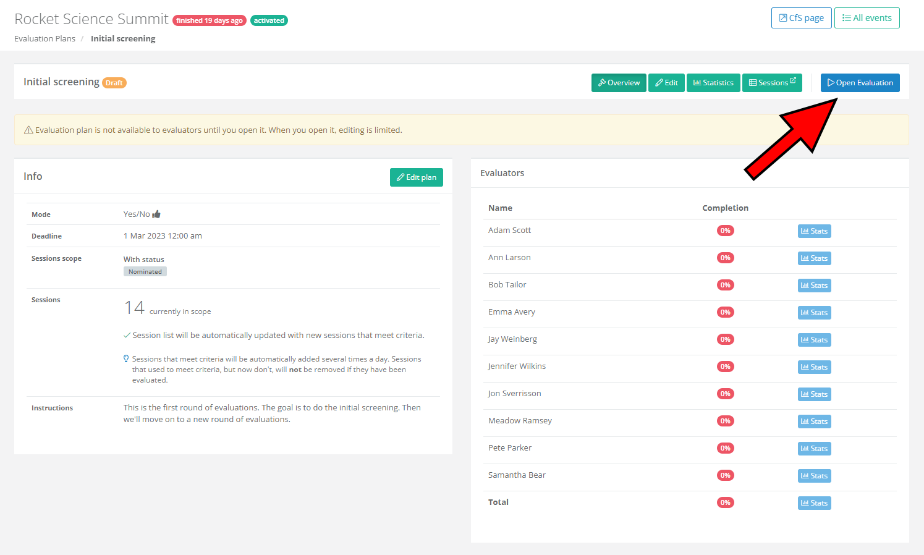Screen dimensions: 924x555
Task: Go to the All events list
Action: [867, 18]
